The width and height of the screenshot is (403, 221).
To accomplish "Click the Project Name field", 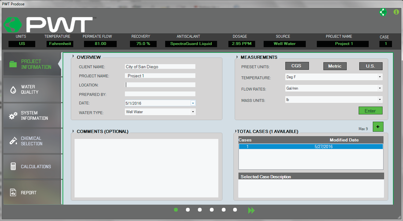I will click(160, 76).
